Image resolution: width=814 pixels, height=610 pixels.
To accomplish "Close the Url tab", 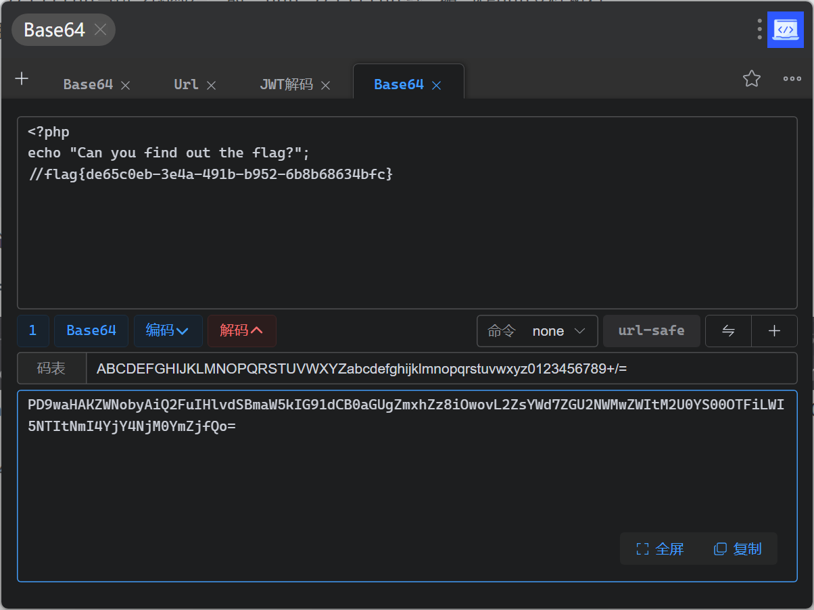I will 211,85.
